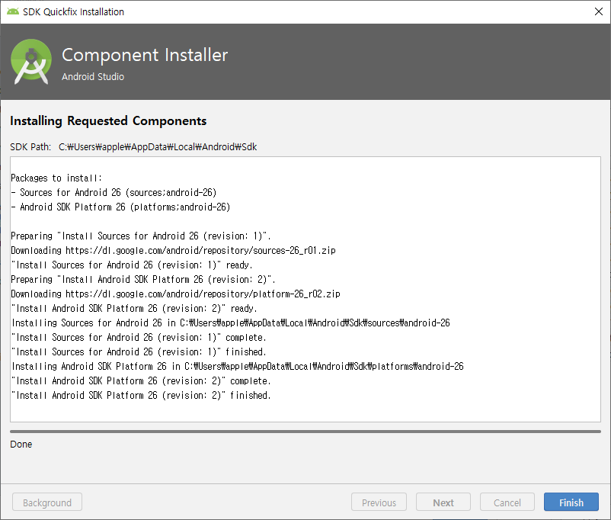This screenshot has height=520, width=611.
Task: Click the Background button
Action: tap(47, 502)
